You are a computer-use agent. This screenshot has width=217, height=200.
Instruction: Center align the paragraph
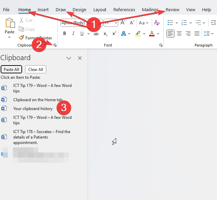179,34
